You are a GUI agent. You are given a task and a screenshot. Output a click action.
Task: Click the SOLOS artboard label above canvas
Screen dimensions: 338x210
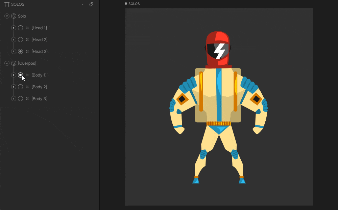pyautogui.click(x=134, y=4)
